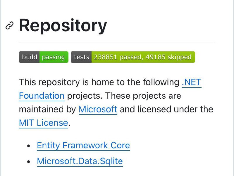
Task: Click the bullet before Entity Framework Core
Action: click(29, 146)
